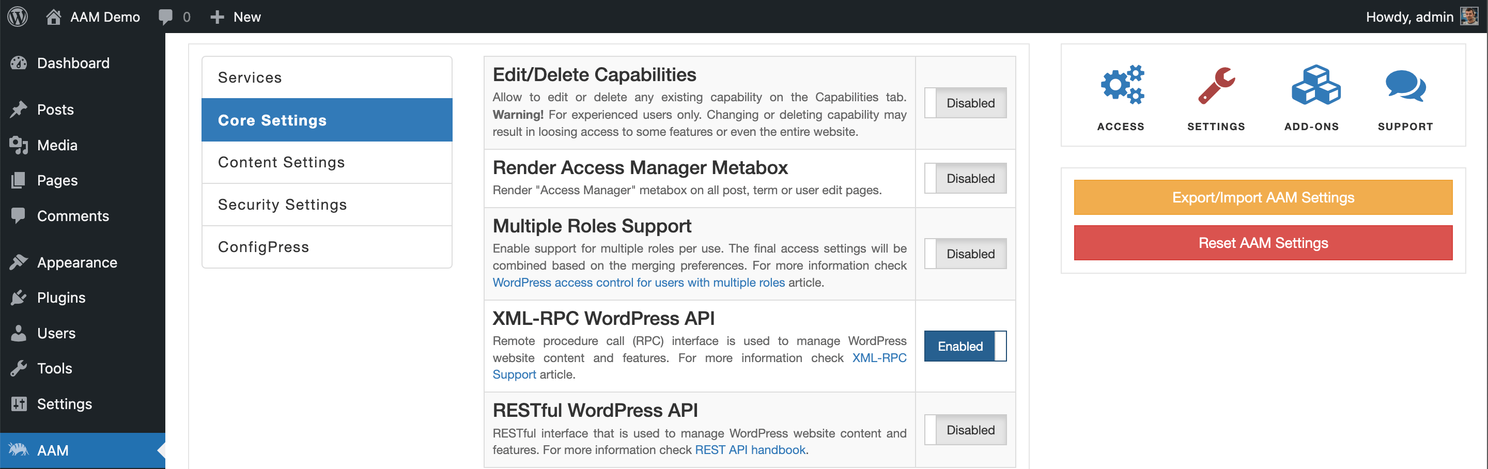Open Users menu label
Screen dimensions: 1488x469
pyautogui.click(x=56, y=333)
